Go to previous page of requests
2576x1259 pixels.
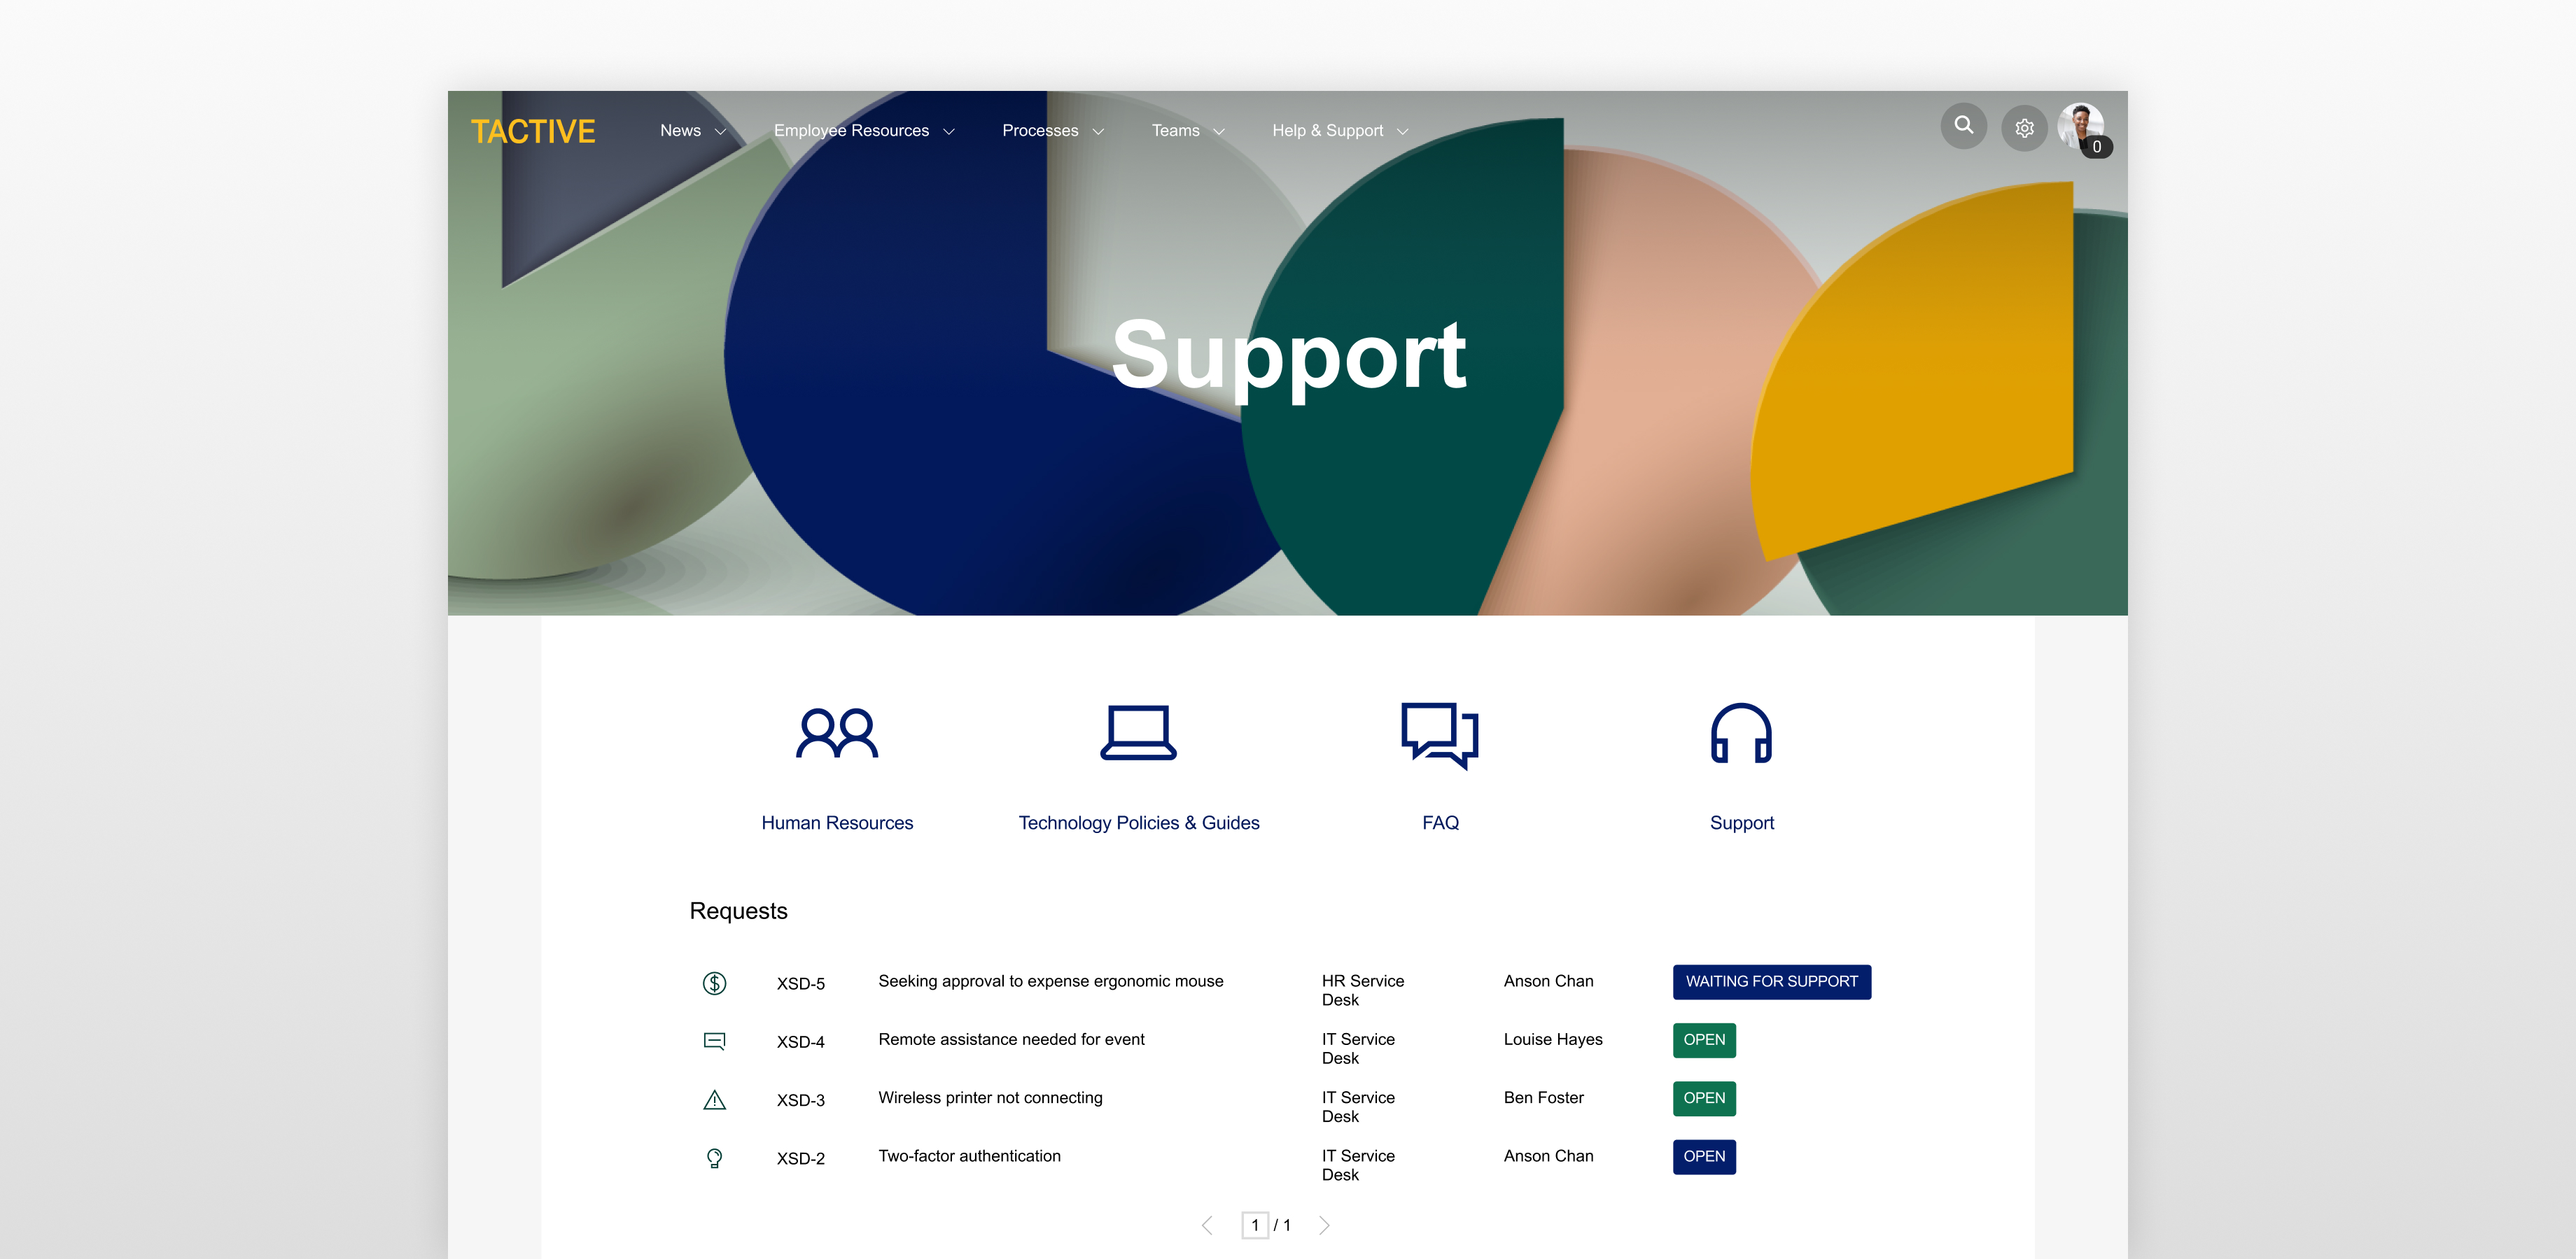1207,1225
